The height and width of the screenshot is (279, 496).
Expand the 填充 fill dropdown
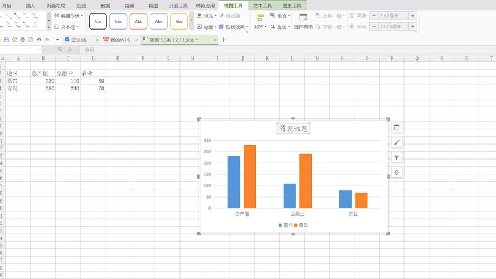coord(215,16)
